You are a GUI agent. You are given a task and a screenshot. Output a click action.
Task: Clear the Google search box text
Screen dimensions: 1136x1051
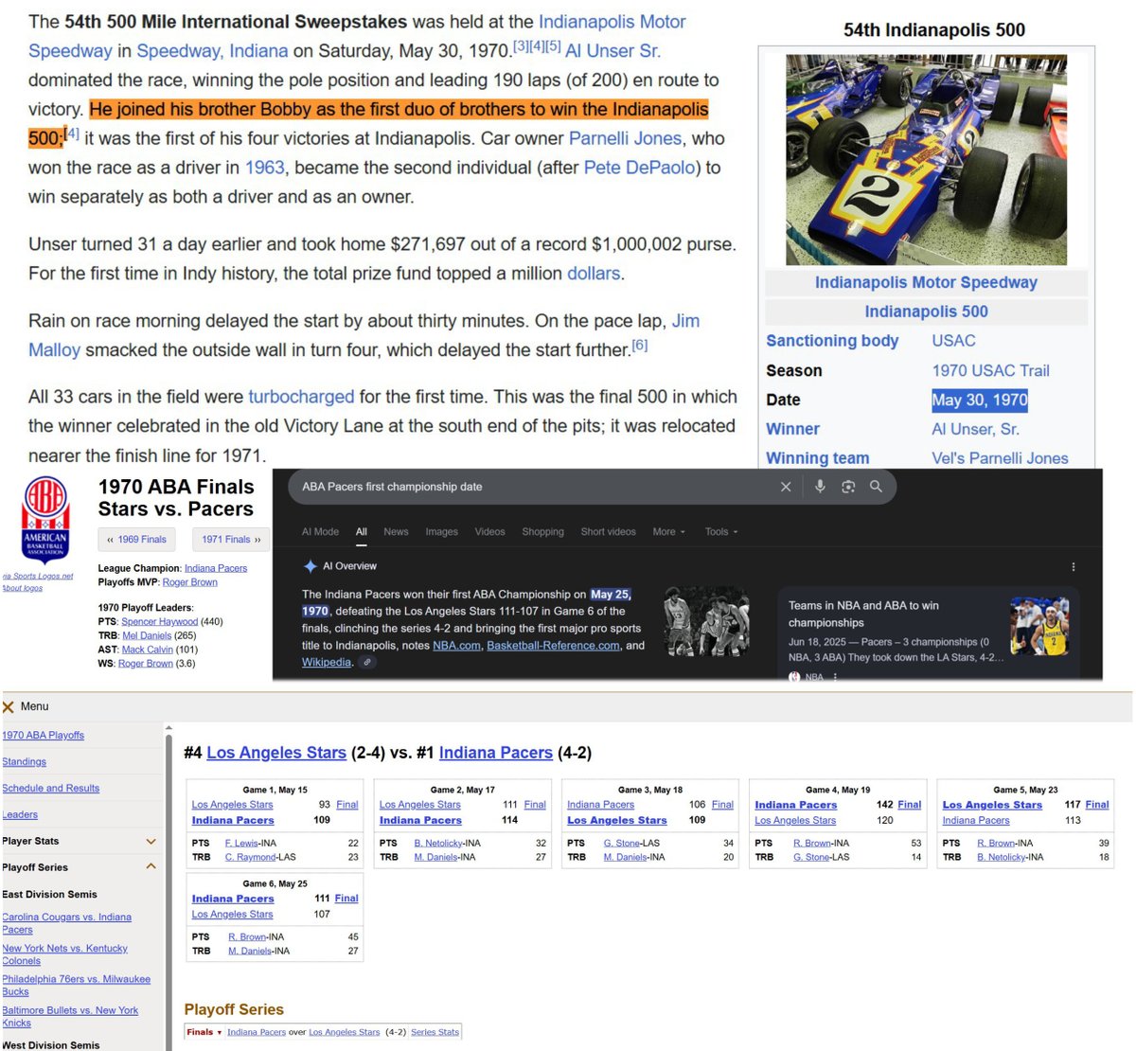[x=785, y=487]
